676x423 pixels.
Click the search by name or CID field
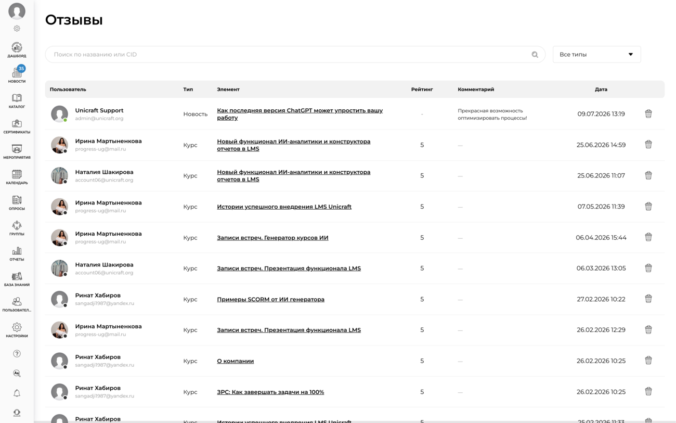[295, 55]
